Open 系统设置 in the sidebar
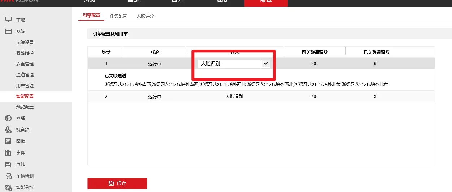The image size is (452, 192). click(x=25, y=43)
